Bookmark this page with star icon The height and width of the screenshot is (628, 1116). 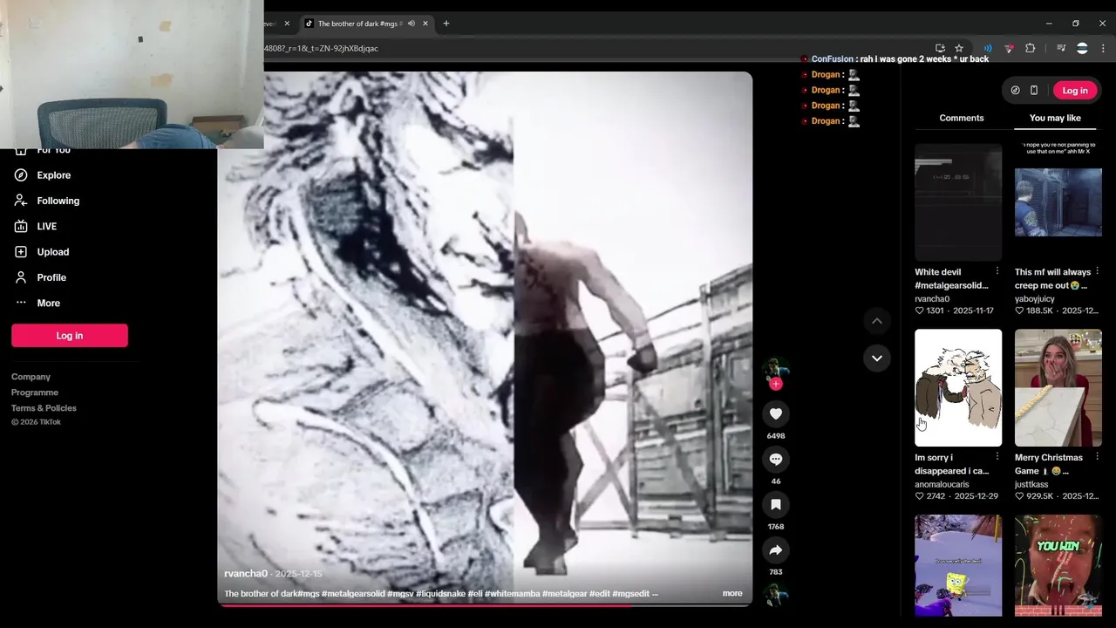[959, 49]
